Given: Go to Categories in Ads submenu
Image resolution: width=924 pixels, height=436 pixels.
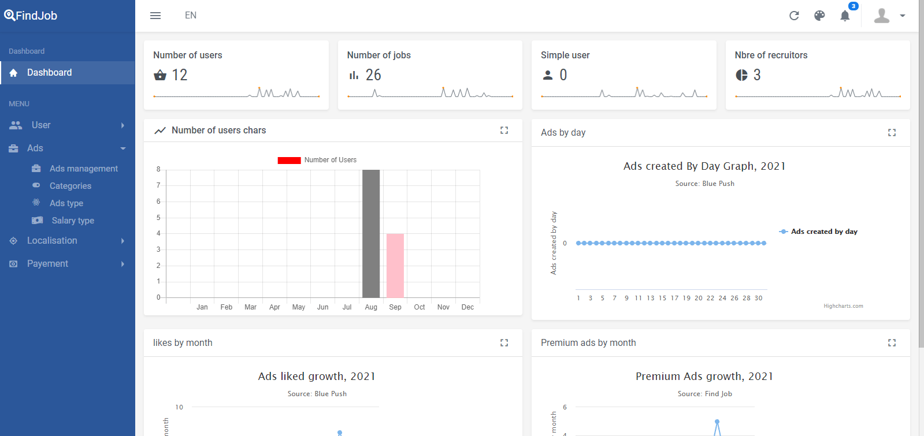Looking at the screenshot, I should coord(70,186).
